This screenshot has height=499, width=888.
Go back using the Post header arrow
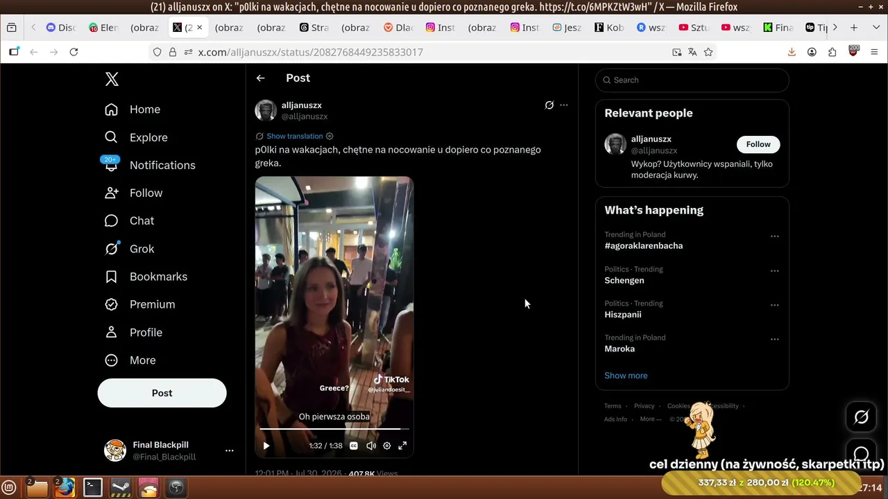coord(261,78)
